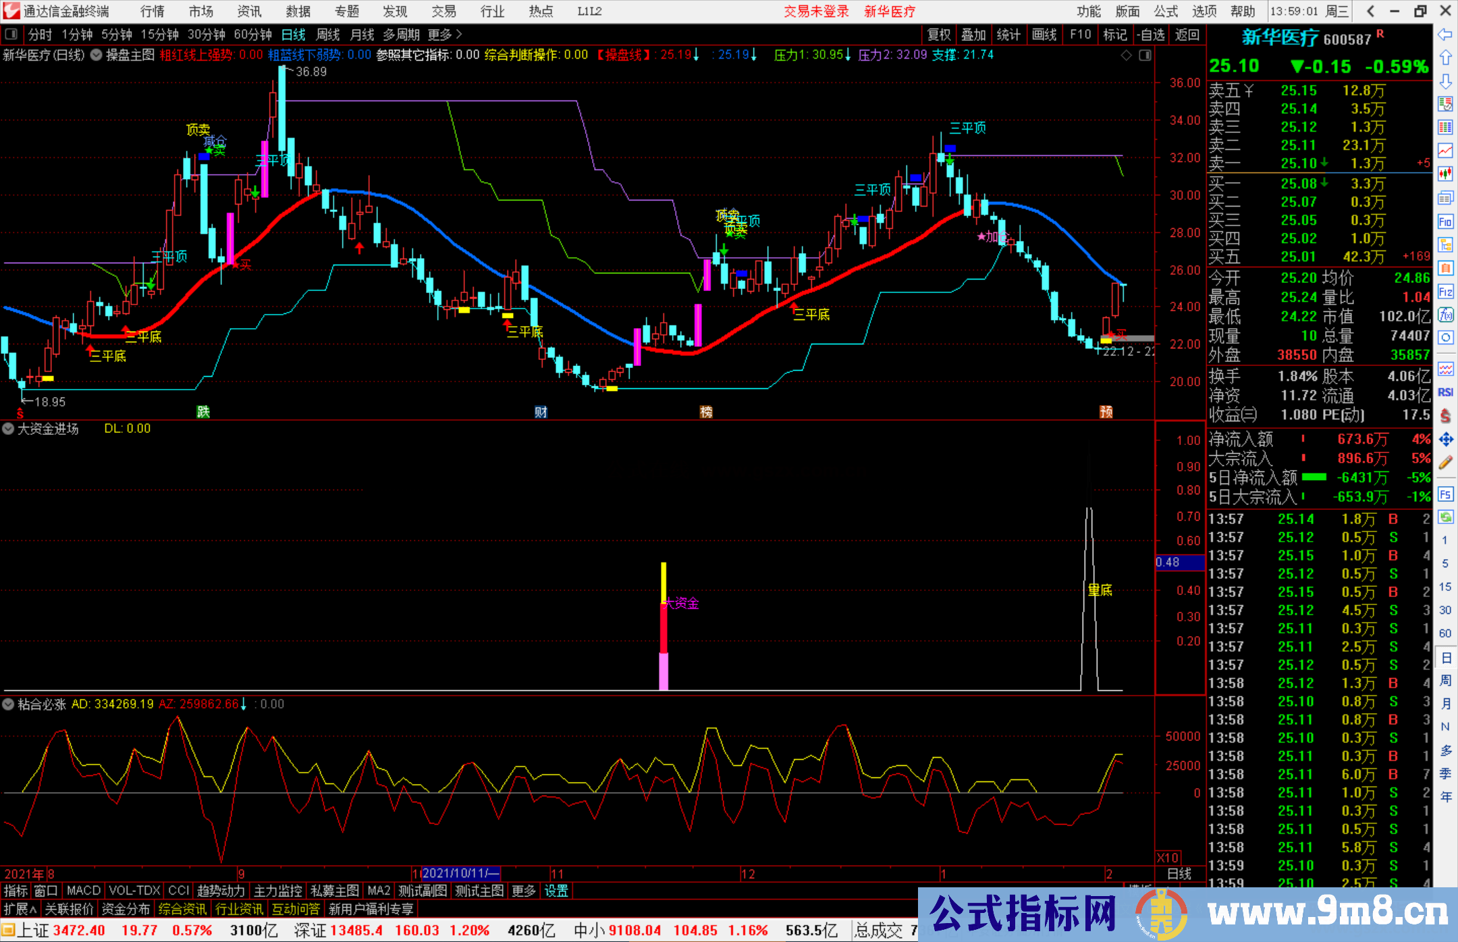Open the F10 company info sidebar icon
Image resolution: width=1458 pixels, height=942 pixels.
[1445, 221]
